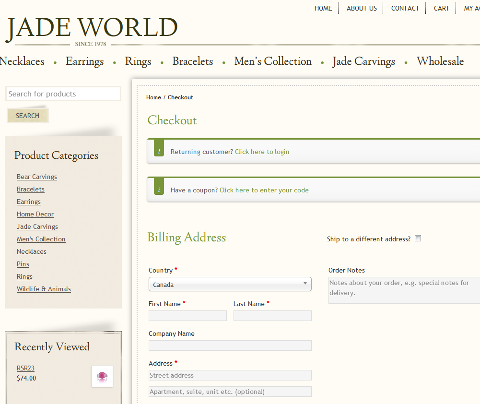
Task: Focus the Search for products field
Action: click(63, 94)
